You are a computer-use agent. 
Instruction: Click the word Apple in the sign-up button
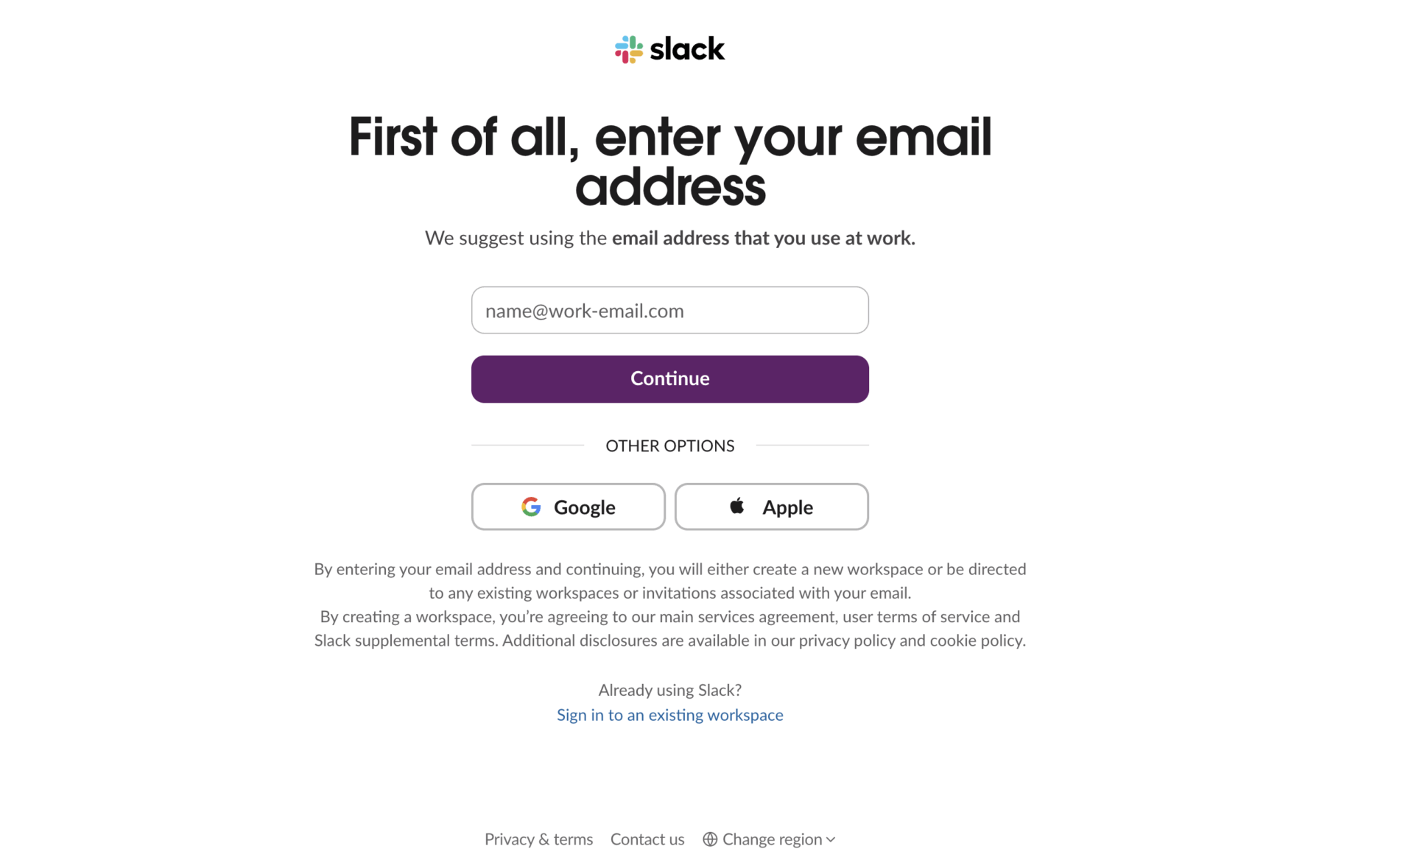(x=787, y=507)
